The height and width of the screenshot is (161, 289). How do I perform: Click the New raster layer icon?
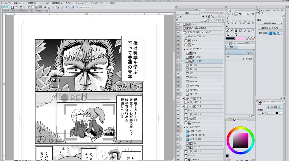tap(202, 20)
